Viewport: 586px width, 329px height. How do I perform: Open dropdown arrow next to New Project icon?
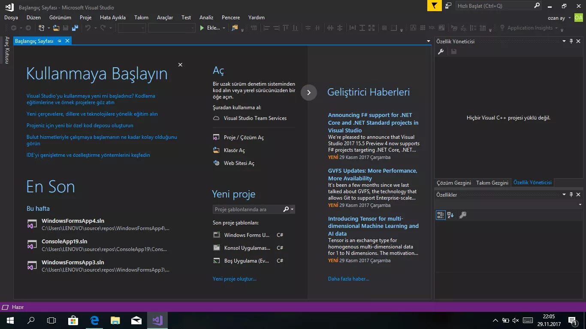tap(49, 28)
